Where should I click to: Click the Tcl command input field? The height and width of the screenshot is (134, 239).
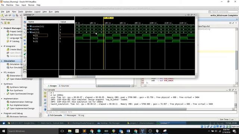[142, 112]
